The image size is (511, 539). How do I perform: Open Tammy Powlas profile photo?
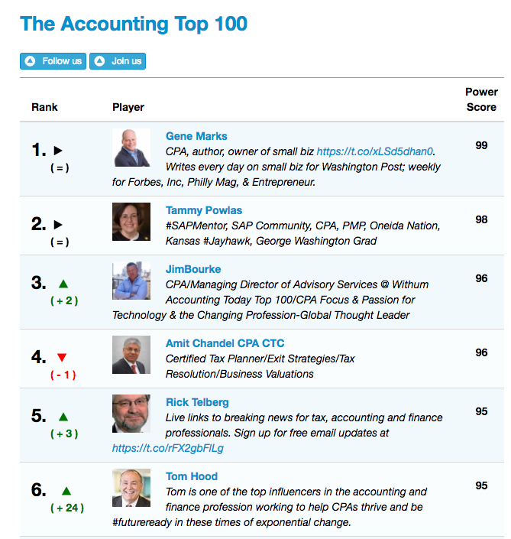(131, 222)
